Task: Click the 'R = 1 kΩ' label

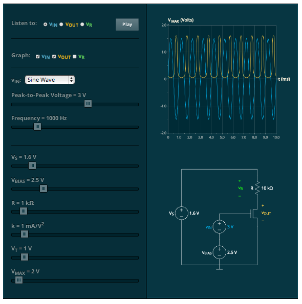Action: pyautogui.click(x=23, y=203)
